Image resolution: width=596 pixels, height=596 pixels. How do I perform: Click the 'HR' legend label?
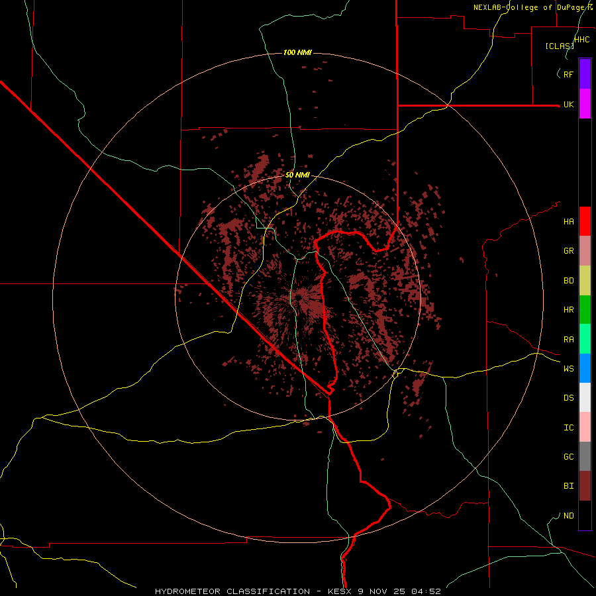tap(568, 310)
